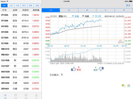133x99 pixels.
Task: Tap the Wi-Fi icon next to Carrier
Action: (7, 1)
